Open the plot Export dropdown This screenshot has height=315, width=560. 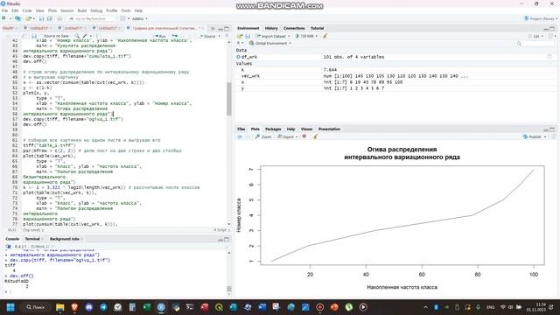coord(288,136)
